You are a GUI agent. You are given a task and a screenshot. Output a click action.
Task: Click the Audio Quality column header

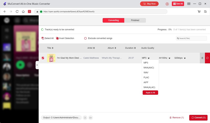pos(148,48)
